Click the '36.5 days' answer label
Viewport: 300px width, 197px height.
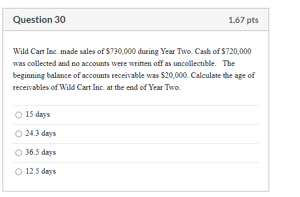pos(41,152)
